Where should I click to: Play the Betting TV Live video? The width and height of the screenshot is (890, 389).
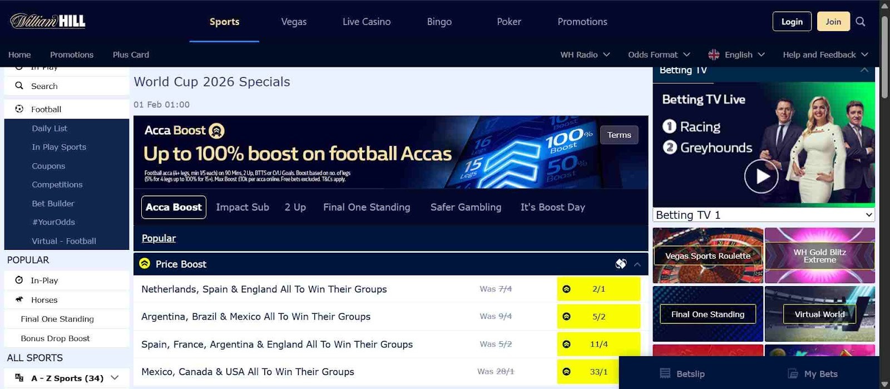click(761, 176)
